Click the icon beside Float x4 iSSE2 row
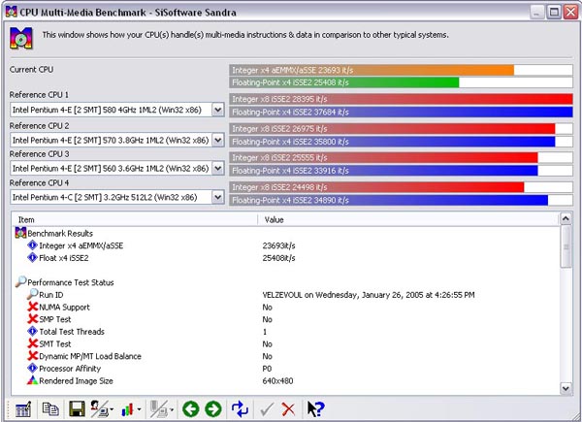Viewport: 582px width, 422px height. pos(32,257)
